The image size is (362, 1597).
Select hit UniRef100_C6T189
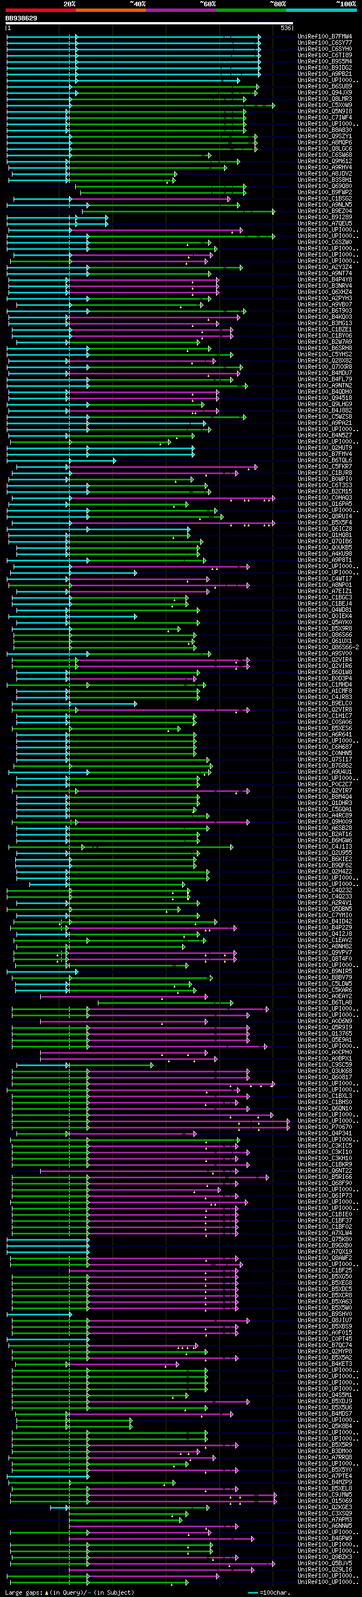point(325,55)
